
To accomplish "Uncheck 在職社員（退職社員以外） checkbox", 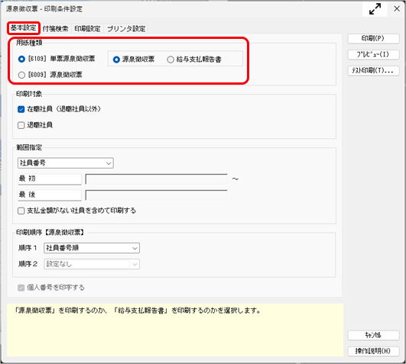I will tap(21, 109).
